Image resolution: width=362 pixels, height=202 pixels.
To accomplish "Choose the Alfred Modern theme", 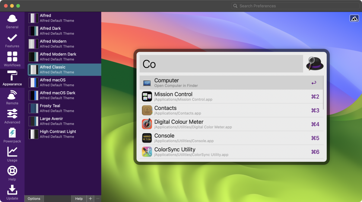I will click(64, 44).
